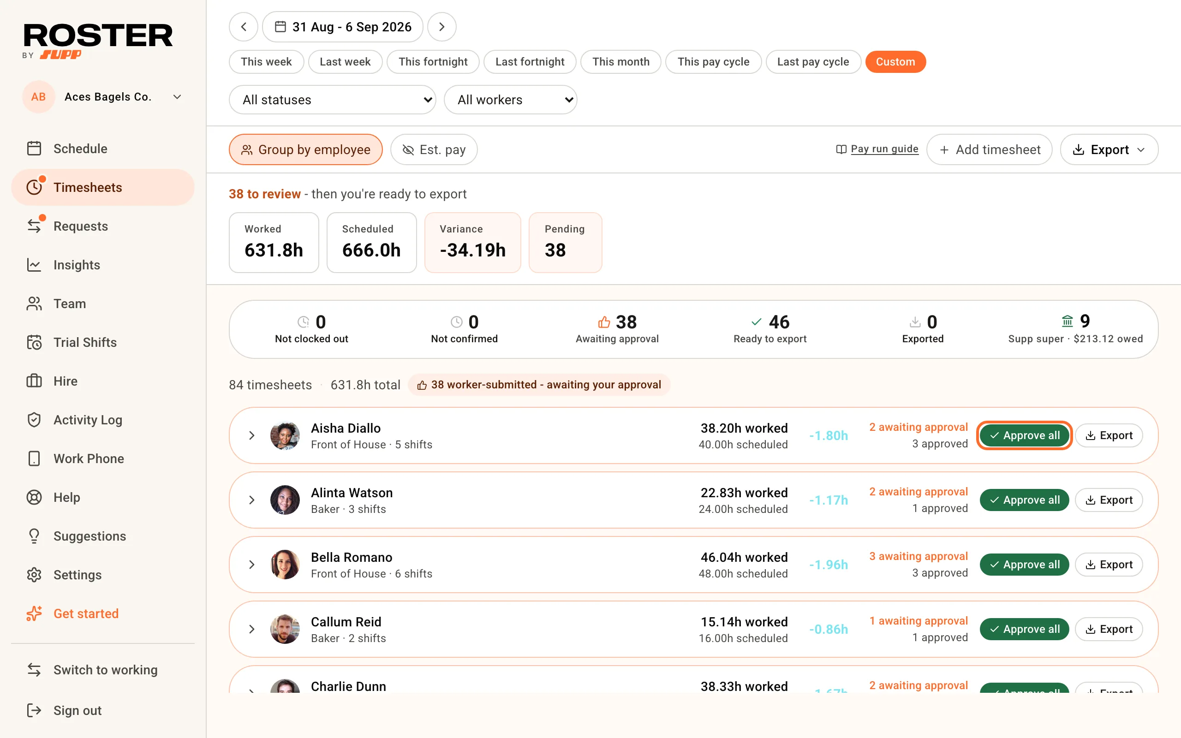
Task: Open the All statuses dropdown
Action: (x=332, y=100)
